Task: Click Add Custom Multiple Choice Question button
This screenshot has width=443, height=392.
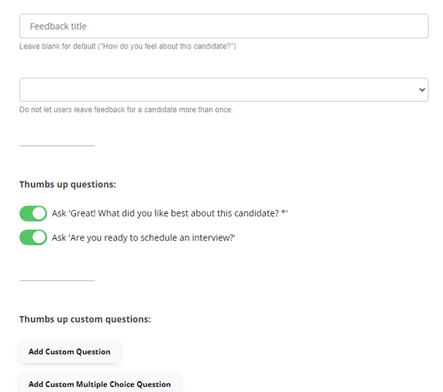Action: (x=99, y=384)
